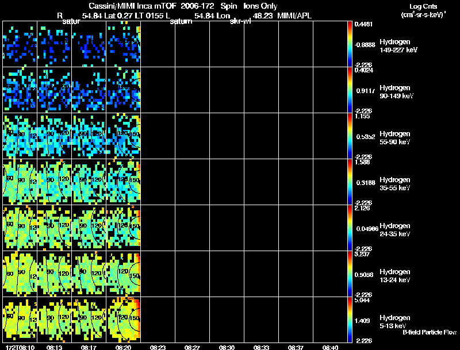Image resolution: width=460 pixels, height=350 pixels.
Task: Click the Hydrogen 24-35 keV label
Action: coord(394,229)
